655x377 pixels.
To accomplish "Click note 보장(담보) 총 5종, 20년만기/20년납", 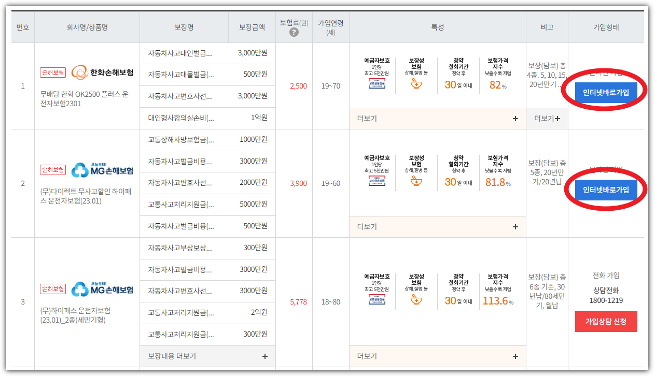I will (x=547, y=172).
